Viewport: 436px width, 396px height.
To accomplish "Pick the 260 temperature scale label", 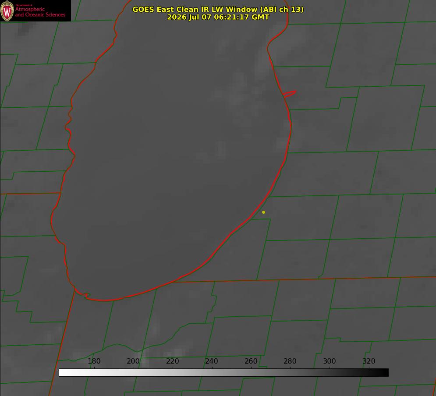I will click(251, 361).
